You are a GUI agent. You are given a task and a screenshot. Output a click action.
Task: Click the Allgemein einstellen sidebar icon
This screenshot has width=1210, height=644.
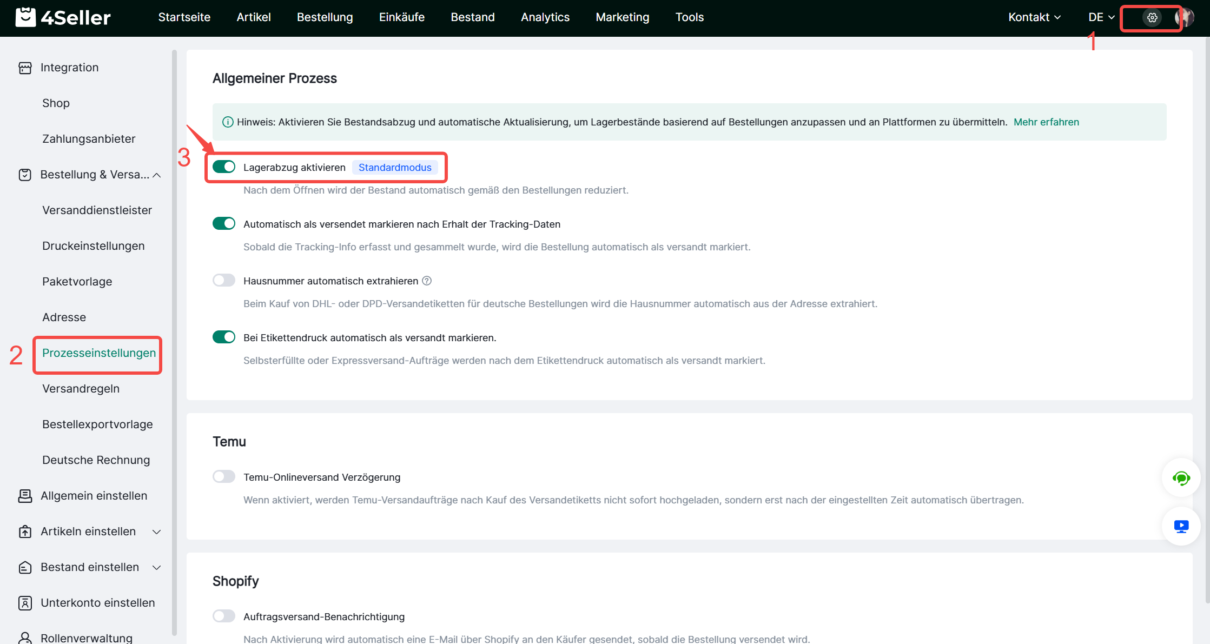click(25, 496)
